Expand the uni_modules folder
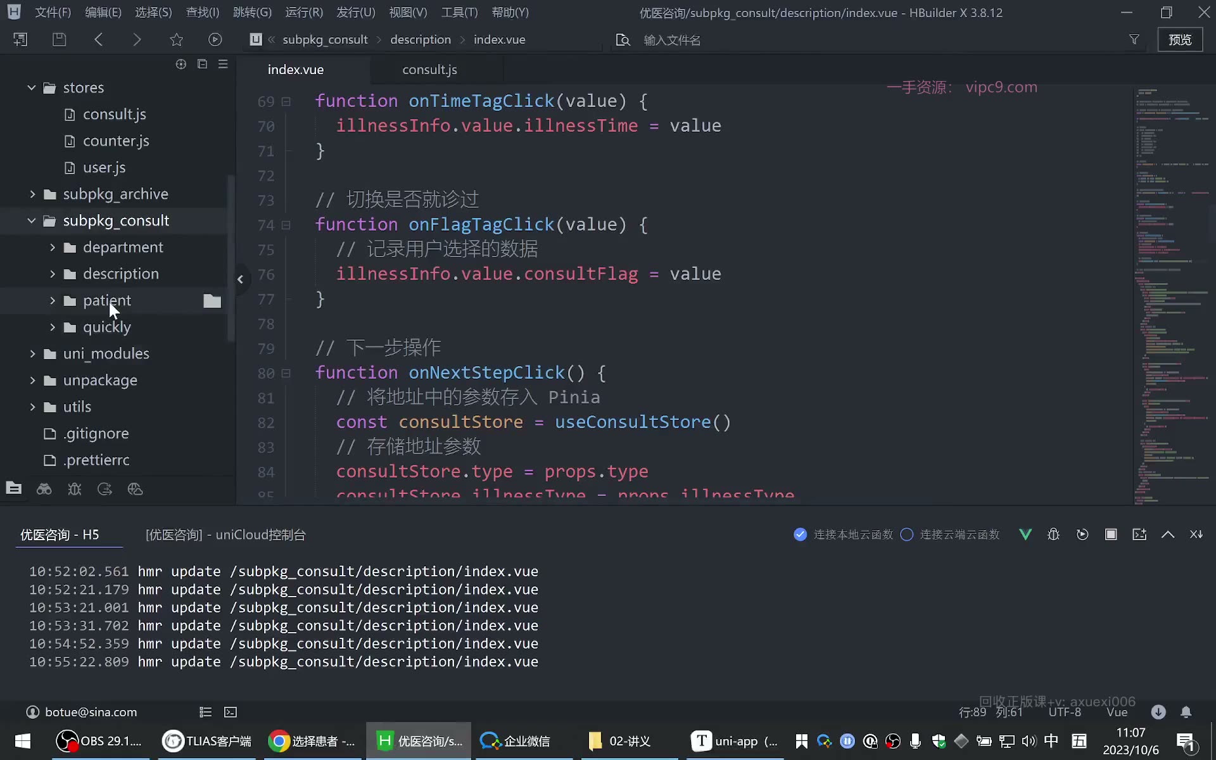1216x760 pixels. click(x=32, y=353)
